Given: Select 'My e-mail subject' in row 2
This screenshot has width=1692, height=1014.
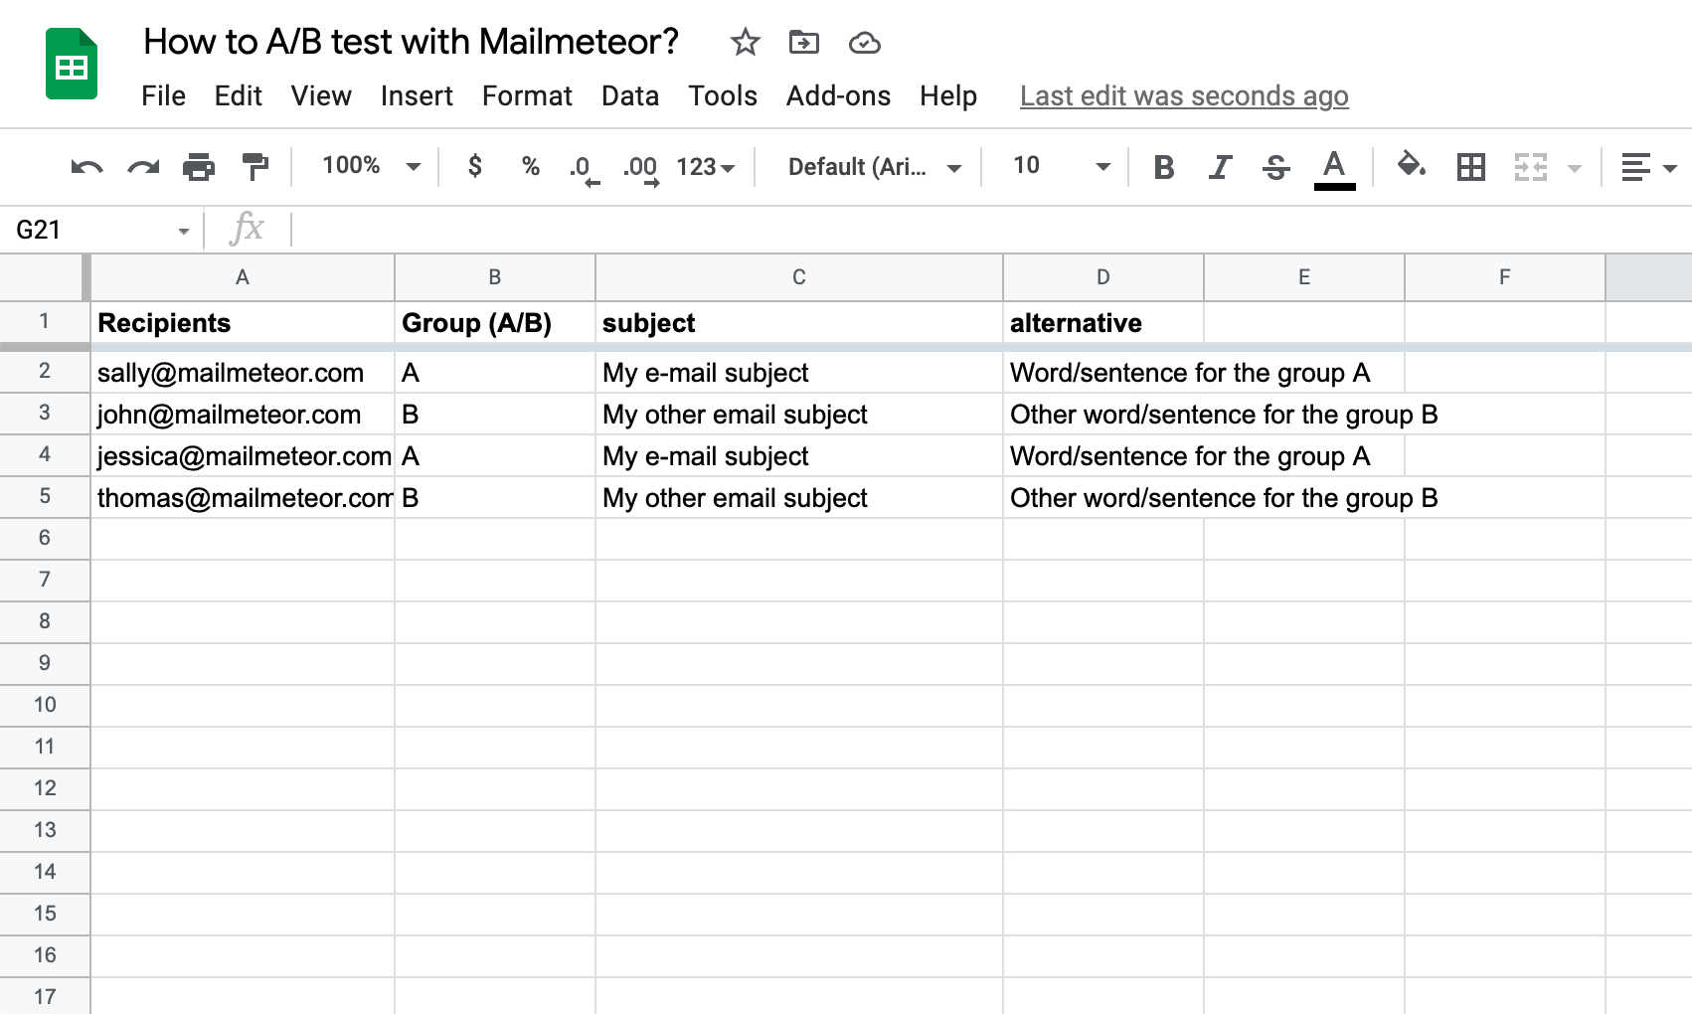Looking at the screenshot, I should click(799, 373).
